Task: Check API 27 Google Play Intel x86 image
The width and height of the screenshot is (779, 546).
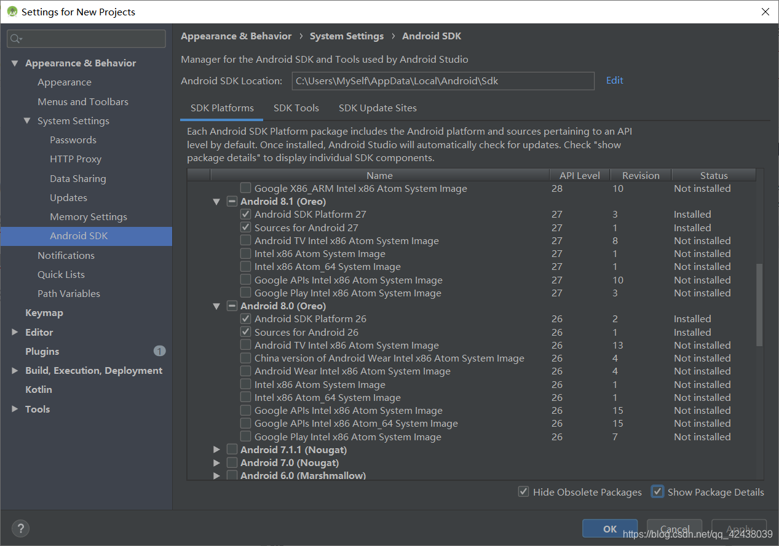Action: pos(245,293)
